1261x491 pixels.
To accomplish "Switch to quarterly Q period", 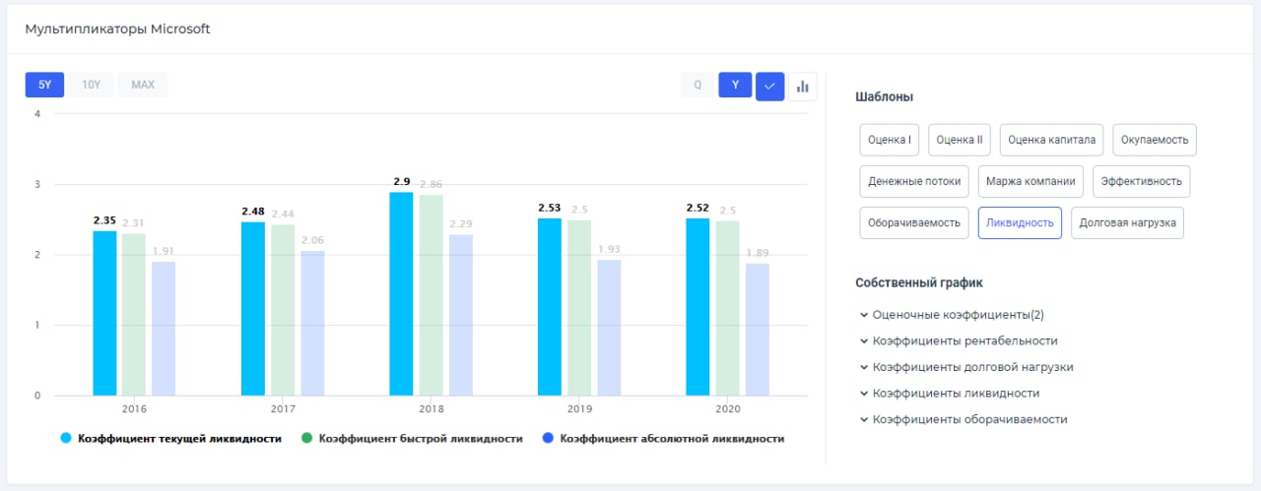I will [x=697, y=85].
